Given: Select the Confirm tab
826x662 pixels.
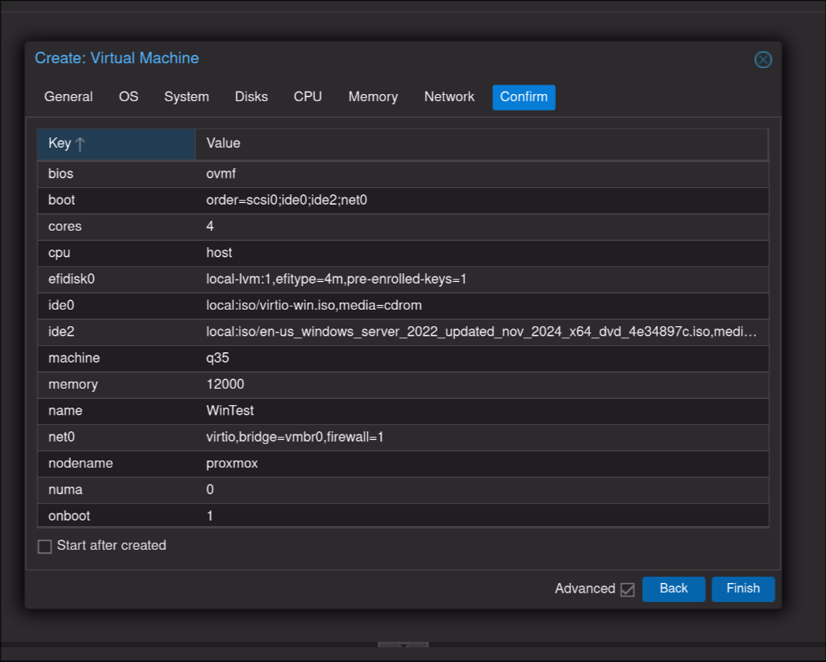Looking at the screenshot, I should (x=524, y=97).
